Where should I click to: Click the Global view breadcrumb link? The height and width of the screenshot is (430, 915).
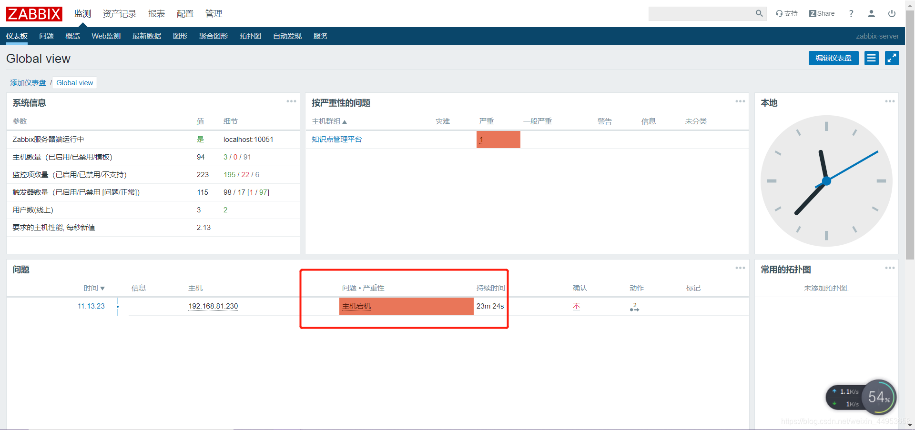coord(75,83)
